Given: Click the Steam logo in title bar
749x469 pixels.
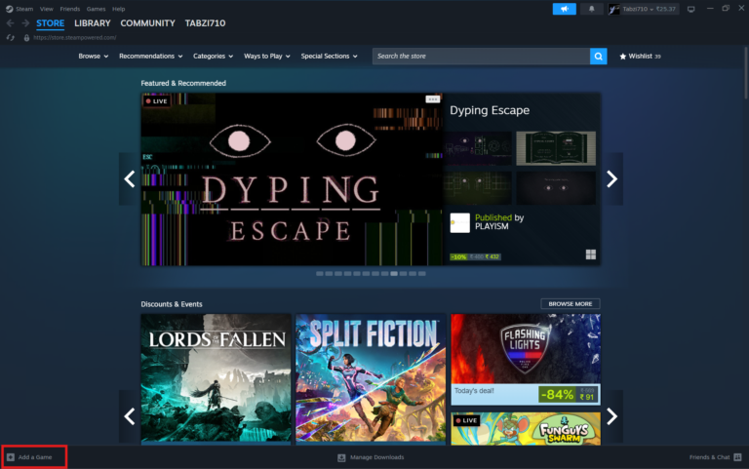Looking at the screenshot, I should (9, 9).
